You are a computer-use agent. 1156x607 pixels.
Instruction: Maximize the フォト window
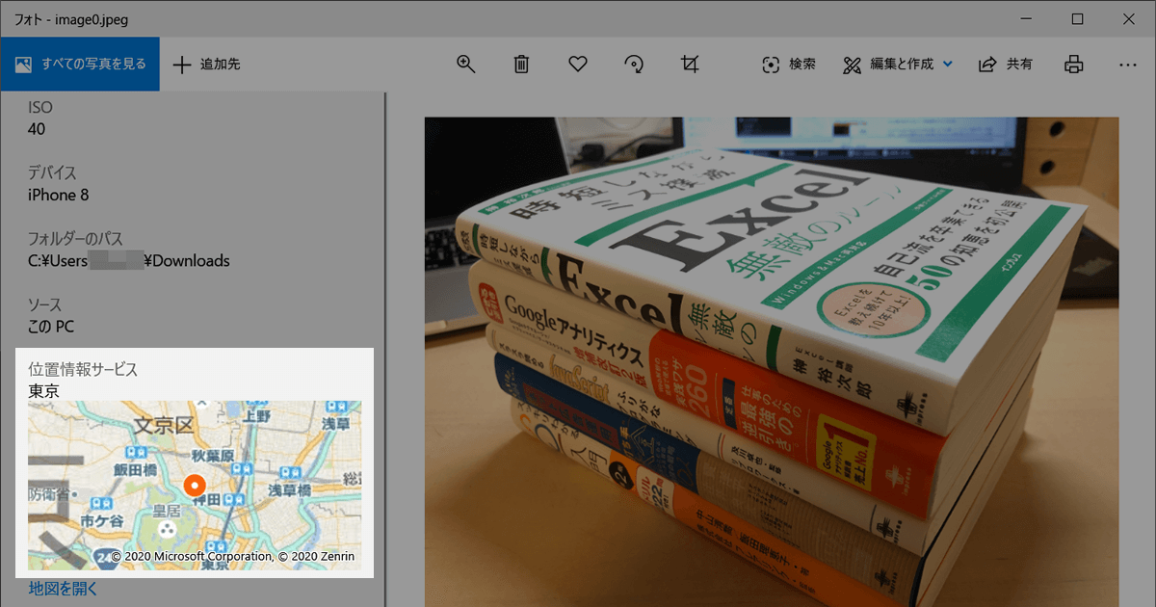pos(1077,18)
